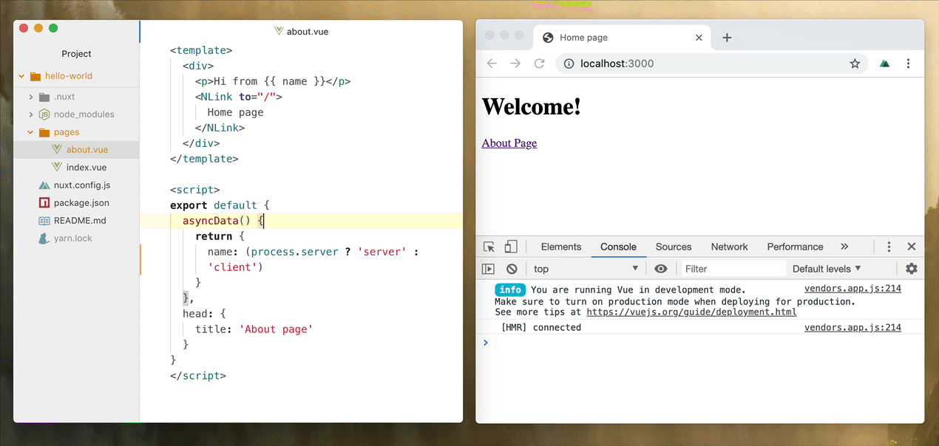Click the Nuxt extension icon in Chrome
The height and width of the screenshot is (446, 939).
tap(884, 64)
